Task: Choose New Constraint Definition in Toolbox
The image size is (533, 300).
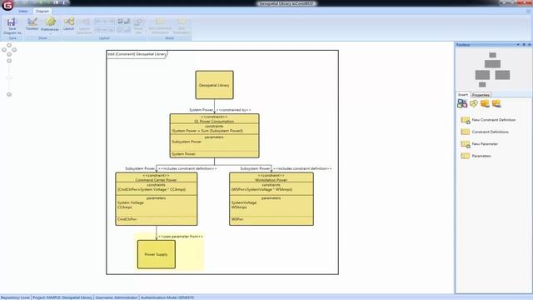Action: pos(488,120)
